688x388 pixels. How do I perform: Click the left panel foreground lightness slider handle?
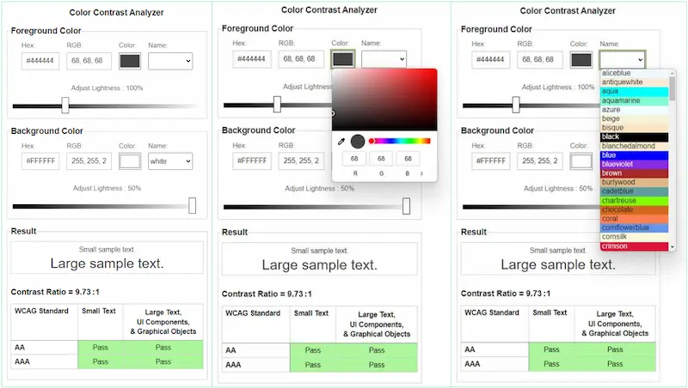[65, 106]
